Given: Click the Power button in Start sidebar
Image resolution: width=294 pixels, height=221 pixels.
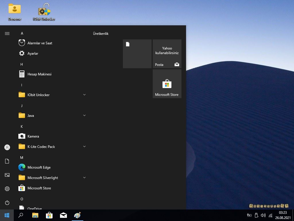Looking at the screenshot, I should pos(7,203).
